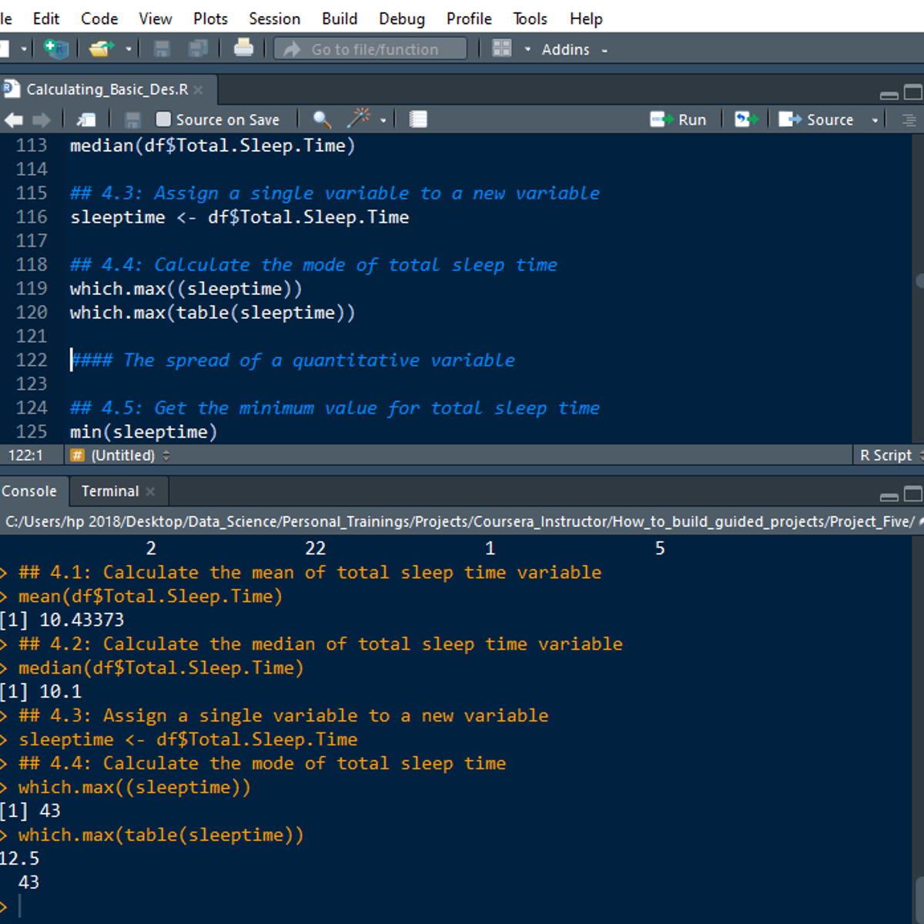The image size is (924, 924).
Task: Click the print icon in toolbar
Action: [243, 49]
